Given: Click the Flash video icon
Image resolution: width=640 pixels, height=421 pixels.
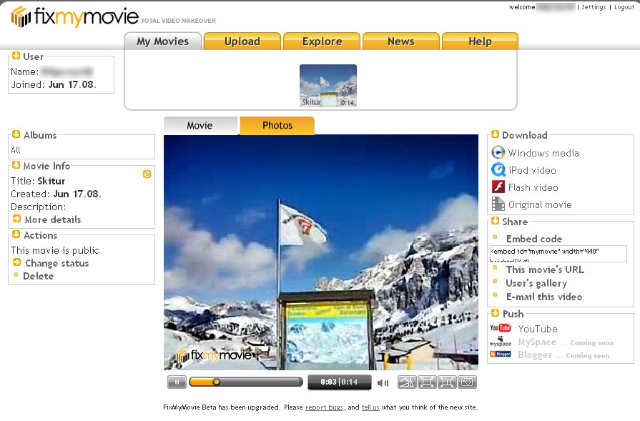Looking at the screenshot, I should [x=498, y=187].
